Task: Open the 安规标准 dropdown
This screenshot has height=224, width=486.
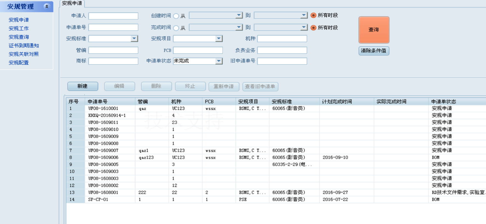Action: (x=134, y=39)
